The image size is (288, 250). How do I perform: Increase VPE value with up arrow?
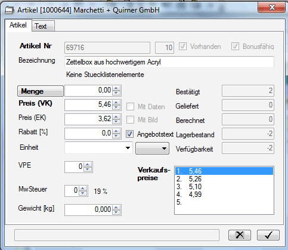[x=88, y=165]
